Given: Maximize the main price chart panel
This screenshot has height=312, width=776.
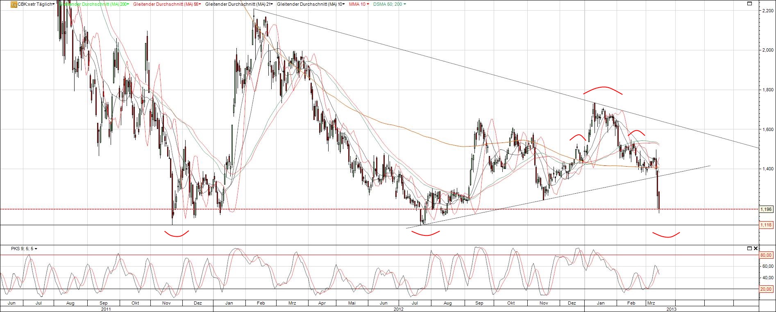Looking at the screenshot, I should click(749, 4).
